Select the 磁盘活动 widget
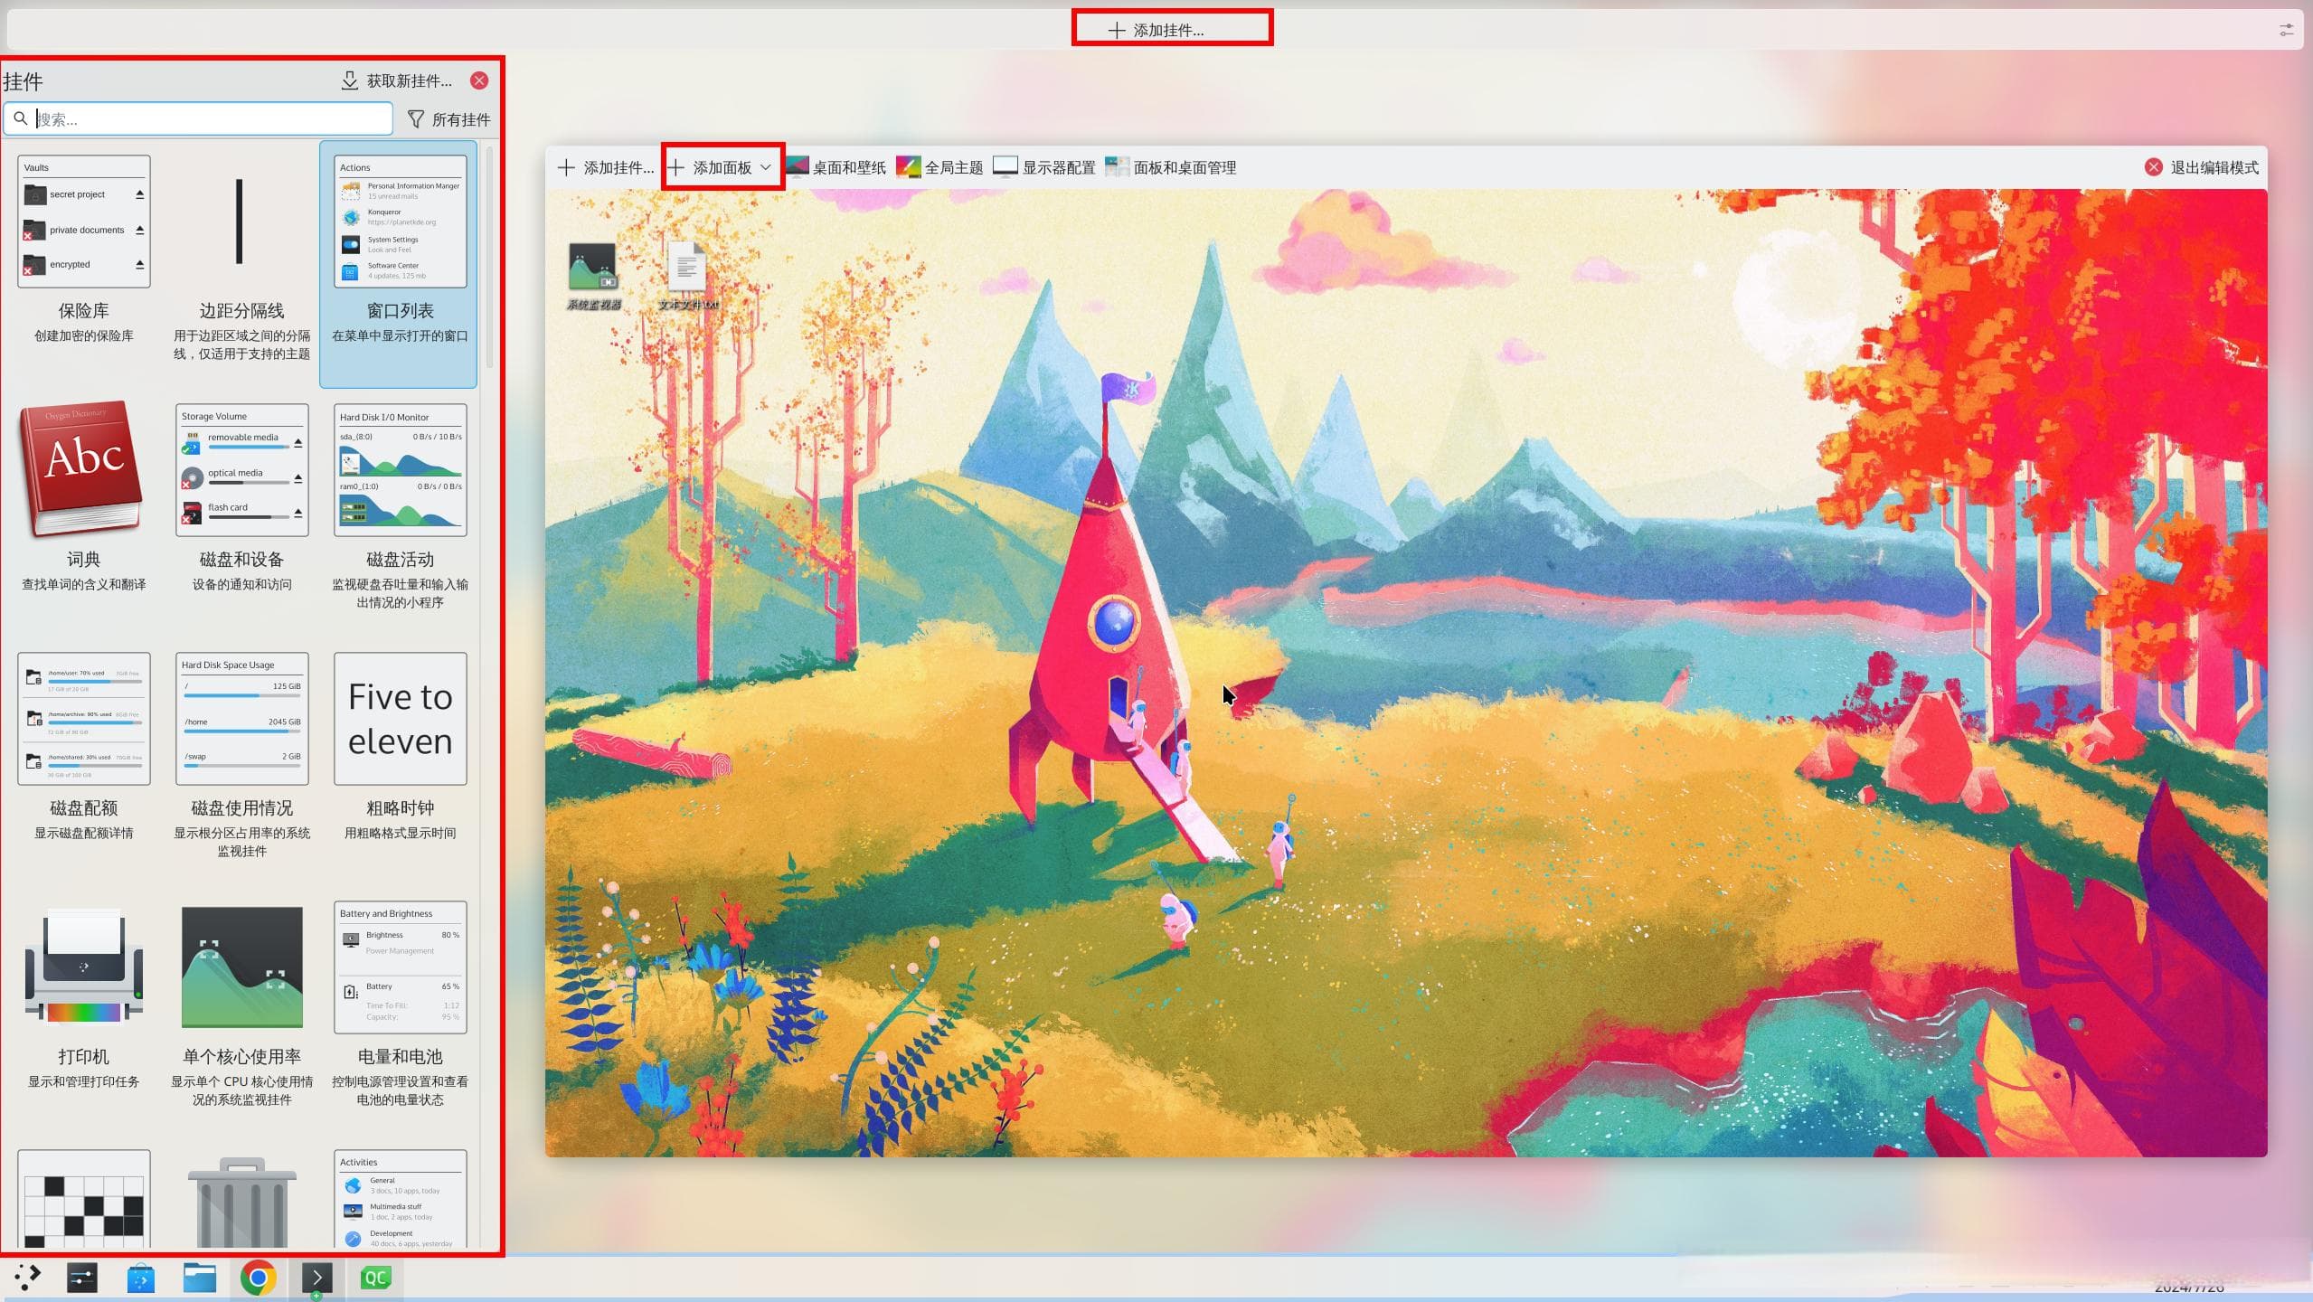2313x1302 pixels. 400,511
